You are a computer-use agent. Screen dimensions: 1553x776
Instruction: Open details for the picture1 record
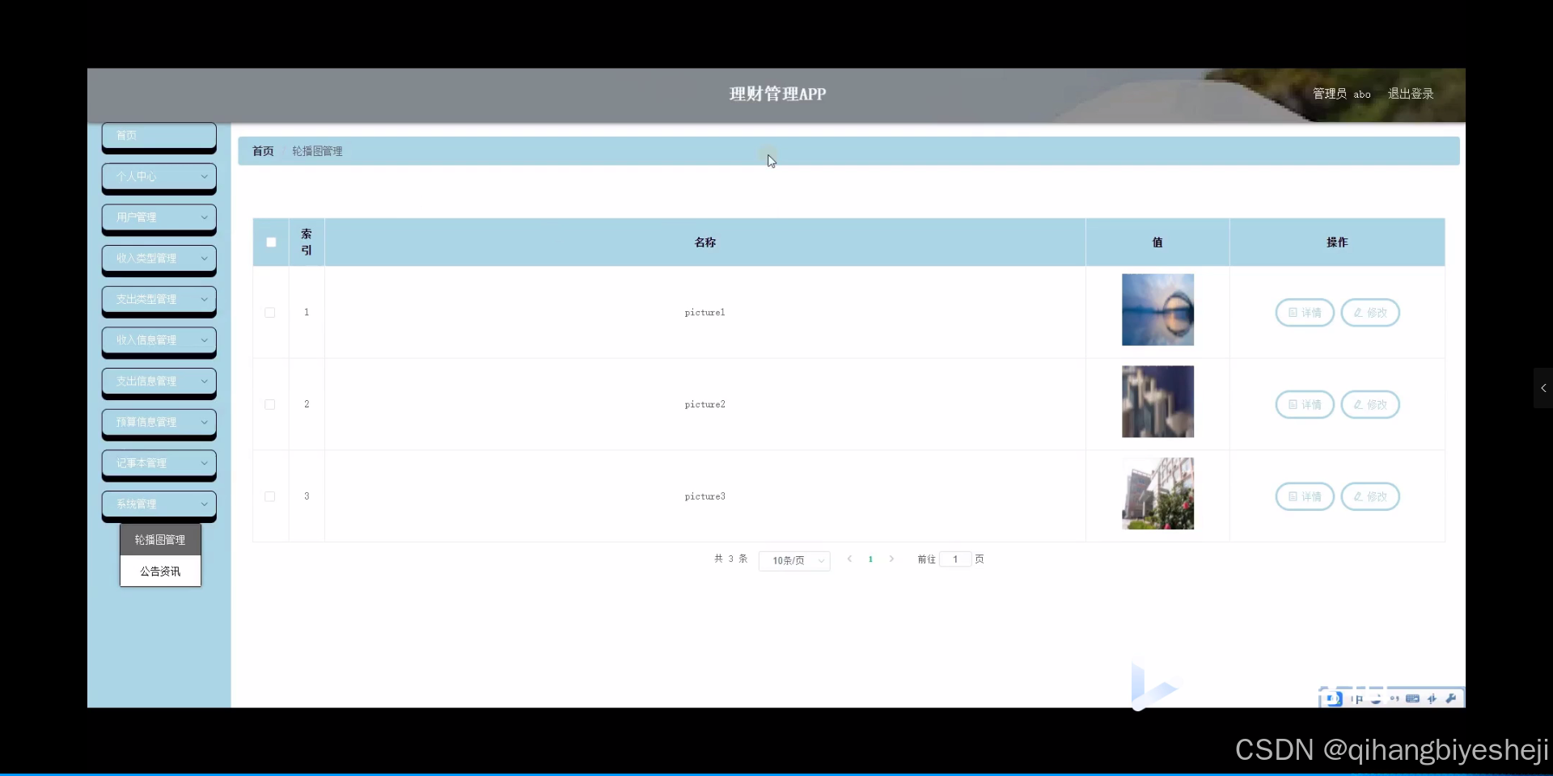coord(1303,312)
